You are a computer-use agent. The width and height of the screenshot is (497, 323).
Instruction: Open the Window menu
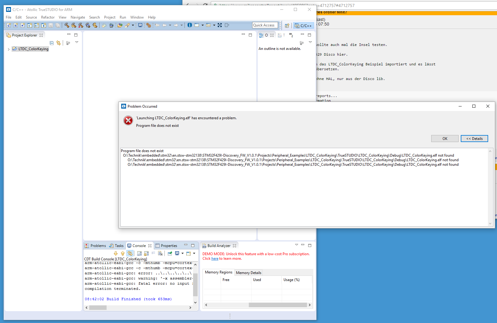click(x=137, y=17)
